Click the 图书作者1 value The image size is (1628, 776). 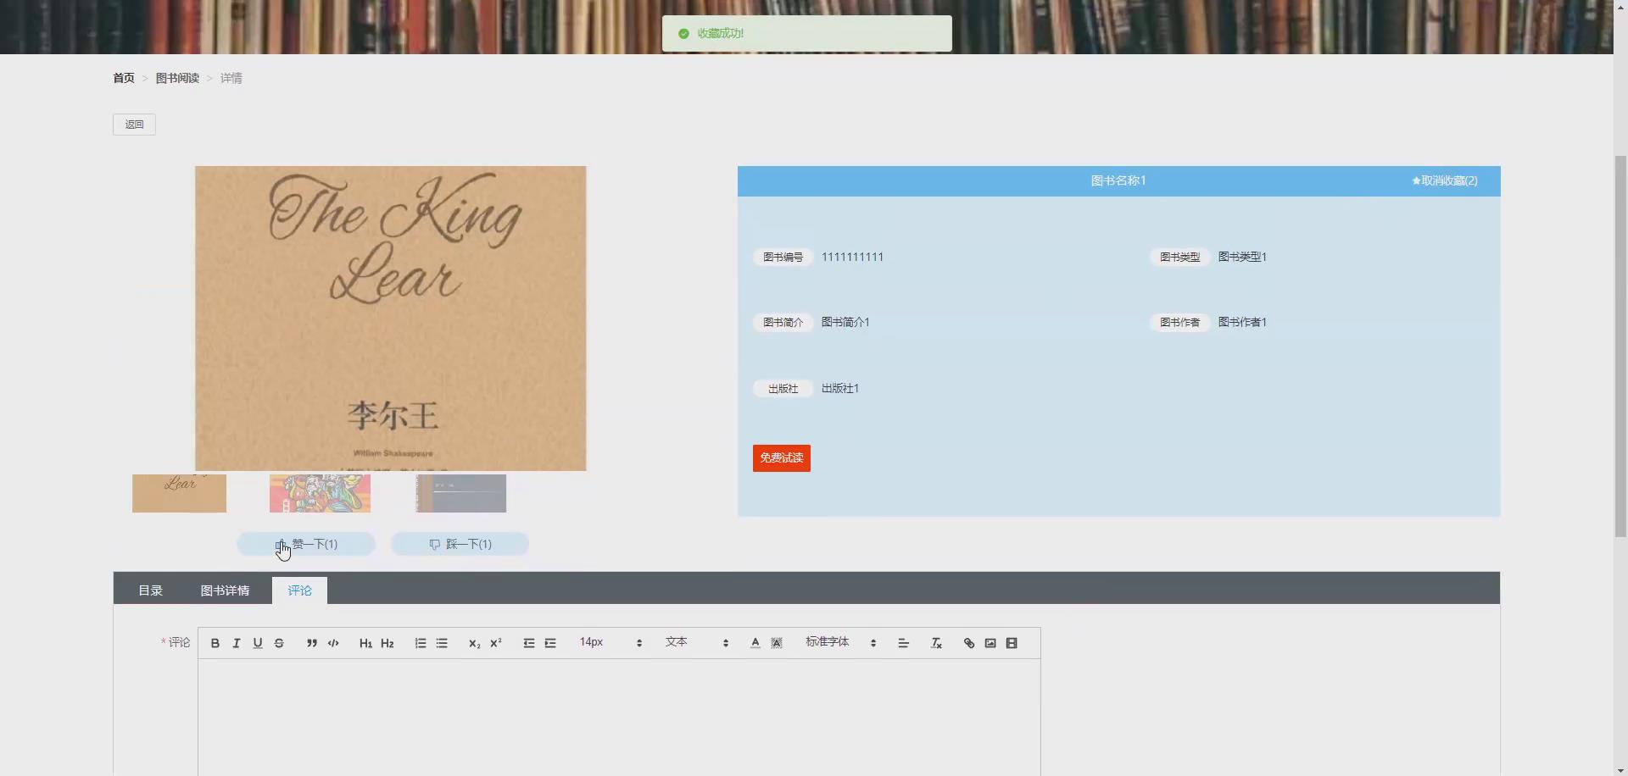coord(1242,322)
